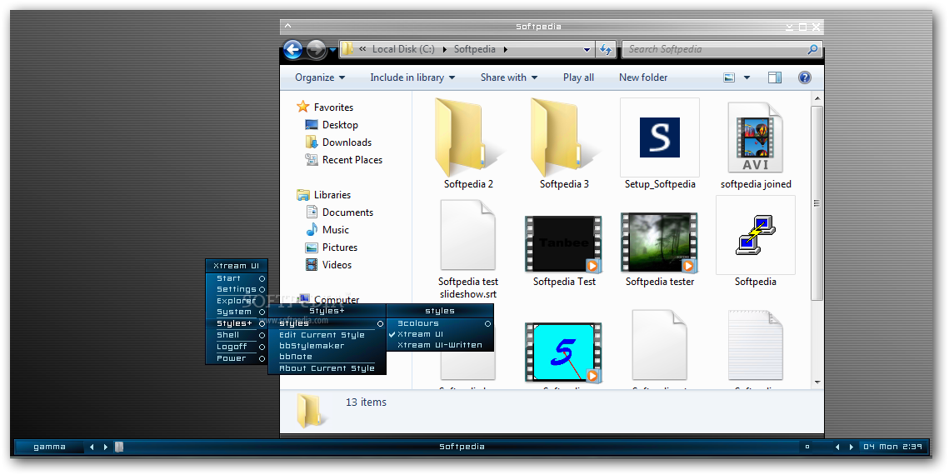Click the greyed Forward arrow button
The height and width of the screenshot is (475, 949).
pos(316,50)
